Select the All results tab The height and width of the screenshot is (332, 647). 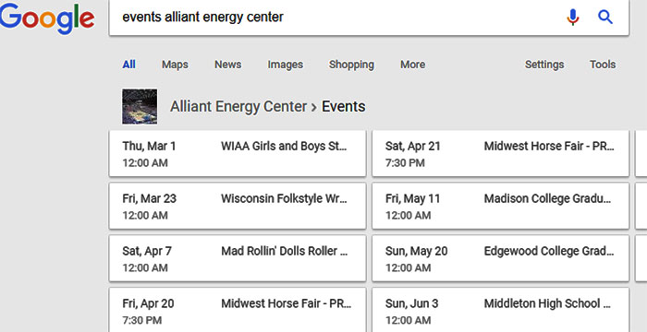click(x=128, y=65)
